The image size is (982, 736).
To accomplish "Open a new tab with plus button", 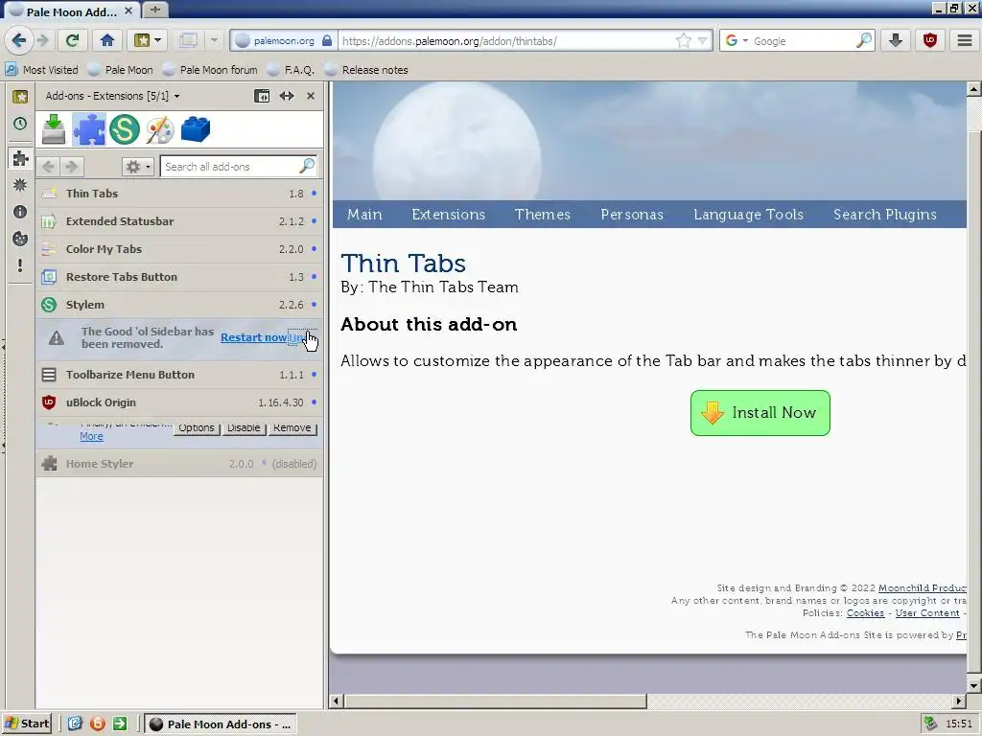I will (154, 10).
